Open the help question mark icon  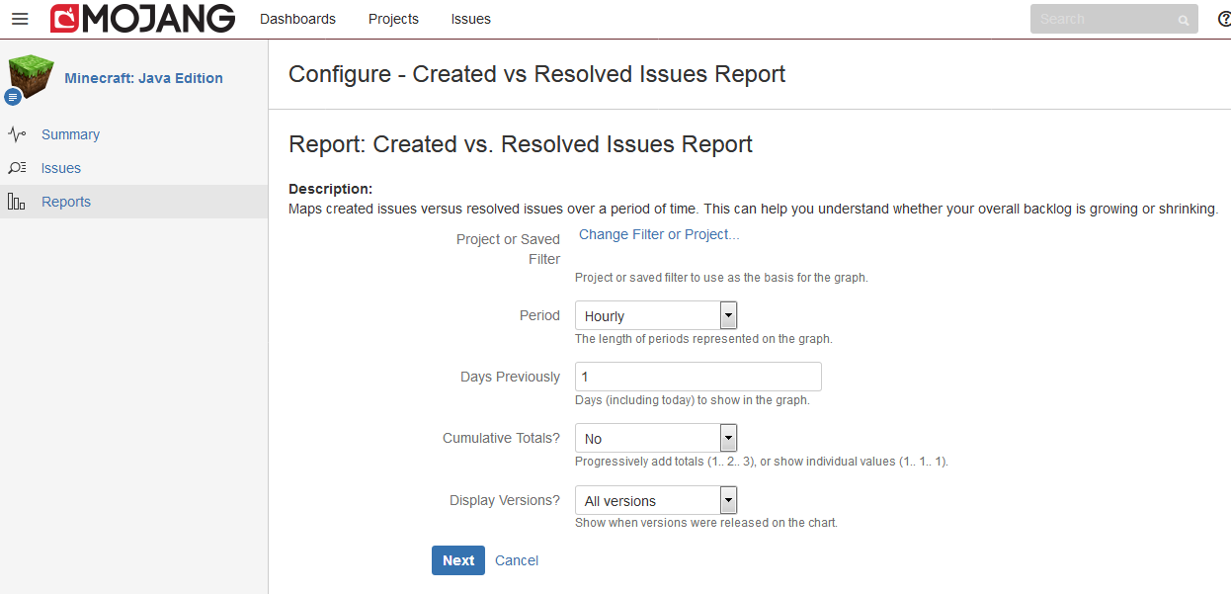pos(1224,19)
